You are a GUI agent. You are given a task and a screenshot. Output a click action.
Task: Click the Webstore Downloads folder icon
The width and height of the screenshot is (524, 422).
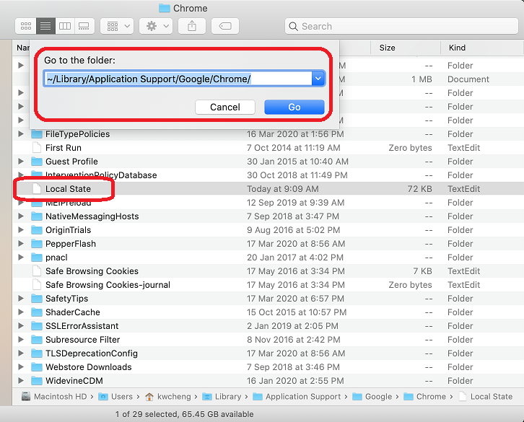point(36,367)
